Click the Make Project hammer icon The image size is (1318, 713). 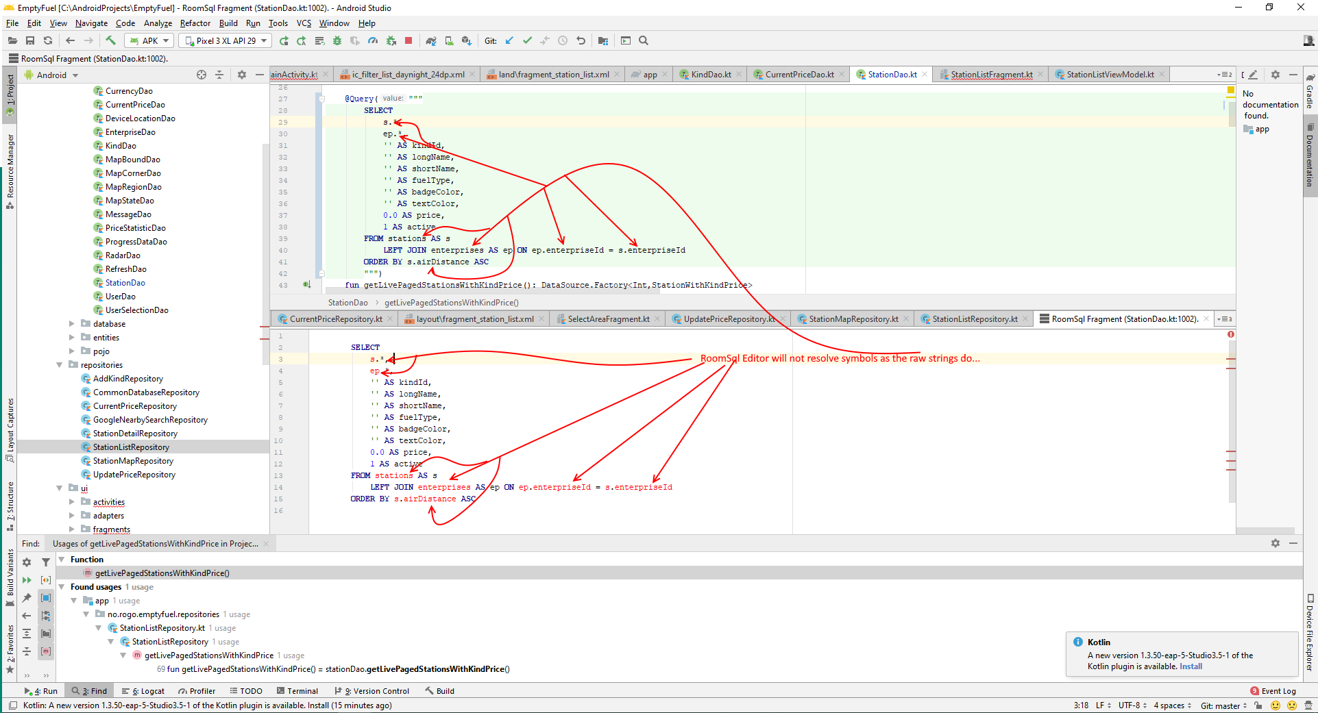(x=110, y=41)
